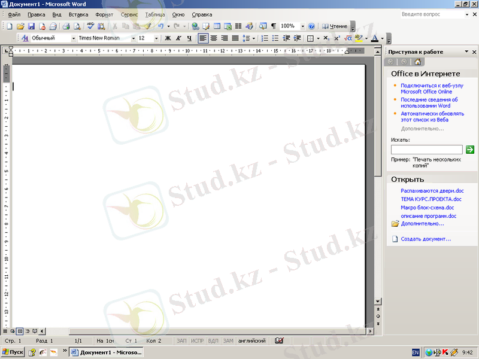Screen dimensions: 479x359
Task: Open recent file ТЕМА КУРС.ПРОЕКТА.doc
Action: [431, 199]
